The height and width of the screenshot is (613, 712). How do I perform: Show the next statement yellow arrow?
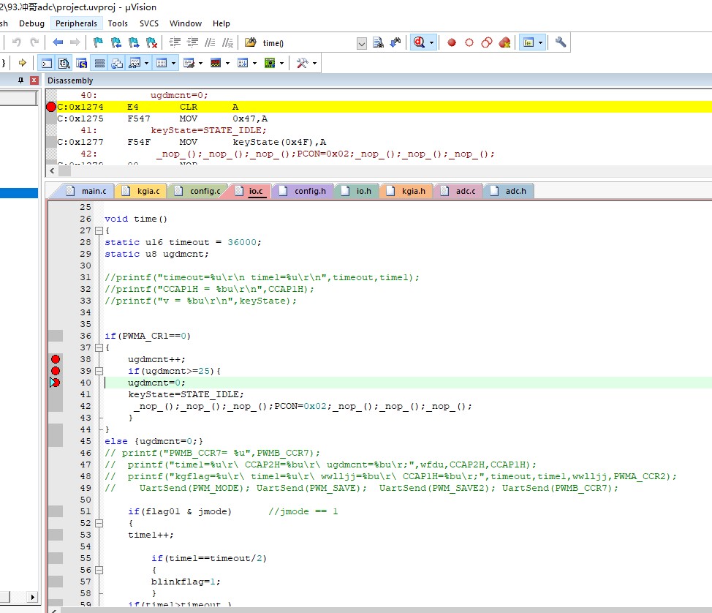(22, 63)
